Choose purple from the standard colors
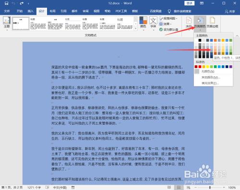The image size is (240, 190). [231, 67]
